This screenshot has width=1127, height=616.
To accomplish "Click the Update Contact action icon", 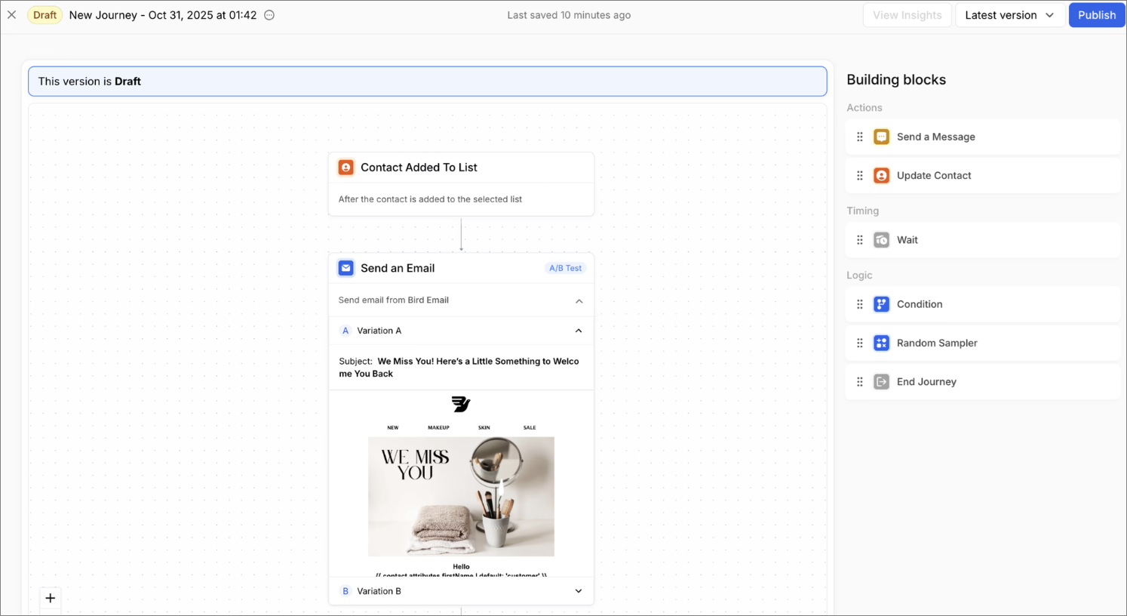I will (x=881, y=175).
